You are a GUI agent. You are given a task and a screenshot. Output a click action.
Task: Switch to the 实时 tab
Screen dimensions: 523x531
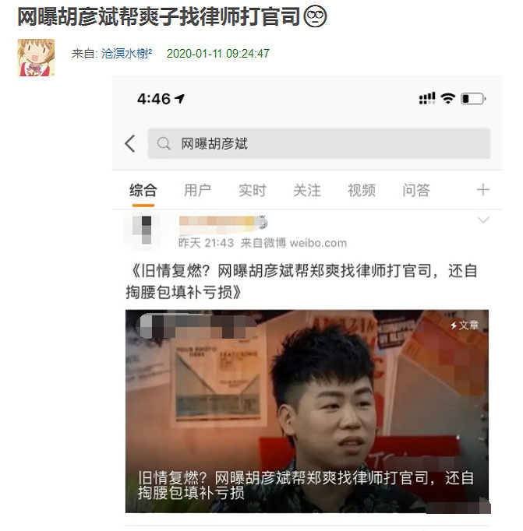coord(253,190)
